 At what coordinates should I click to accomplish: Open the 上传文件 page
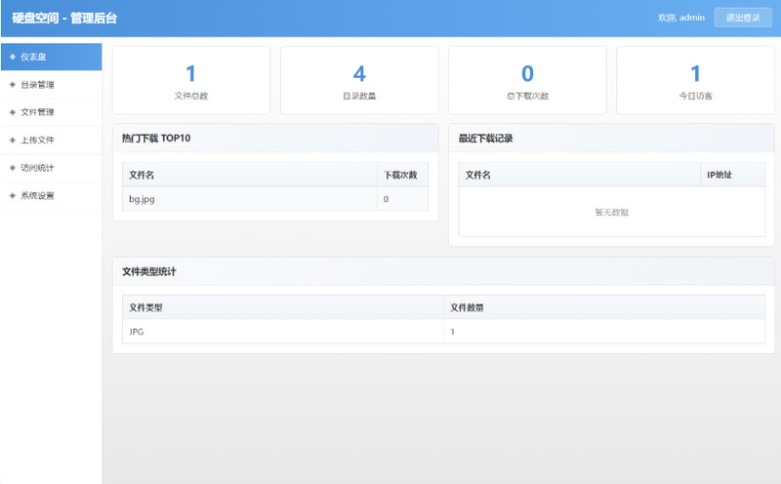[x=37, y=140]
